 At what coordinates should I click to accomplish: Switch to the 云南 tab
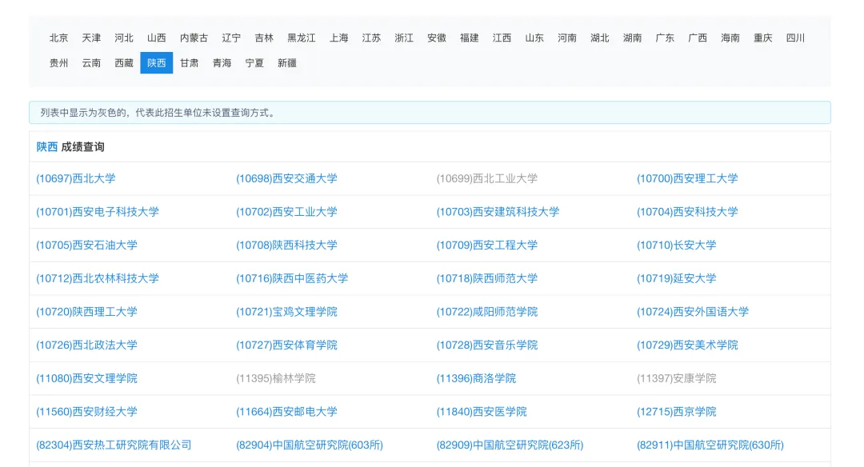tap(91, 63)
